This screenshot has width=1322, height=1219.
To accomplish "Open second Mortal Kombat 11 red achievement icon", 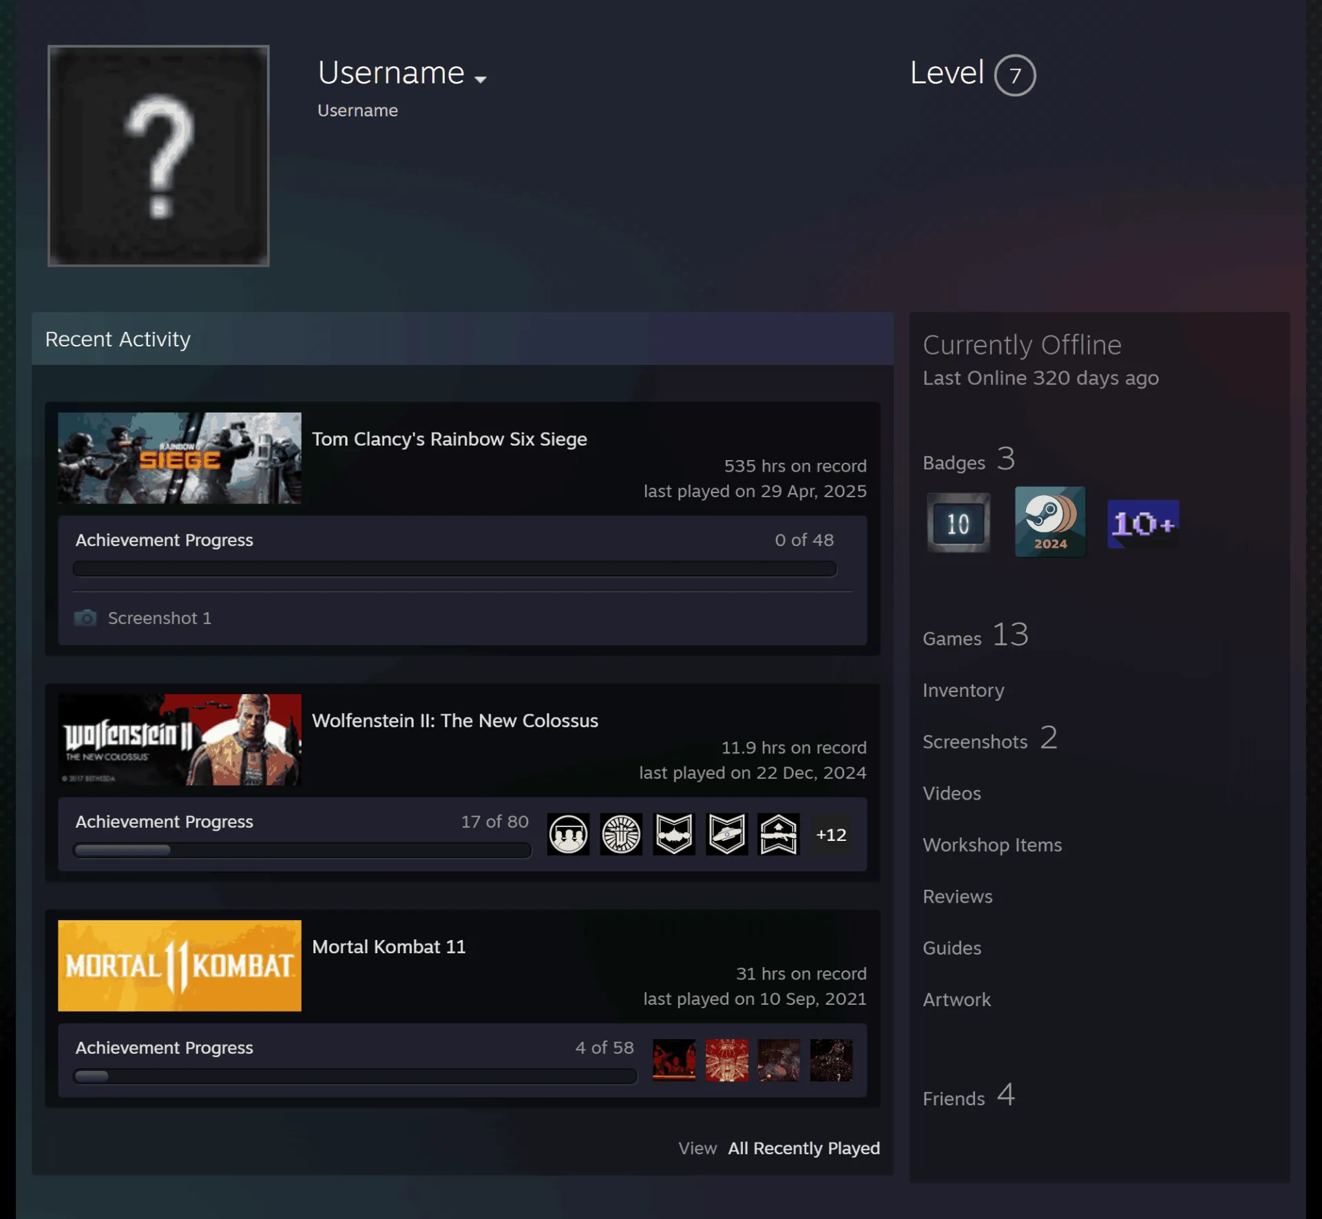I will (x=726, y=1060).
